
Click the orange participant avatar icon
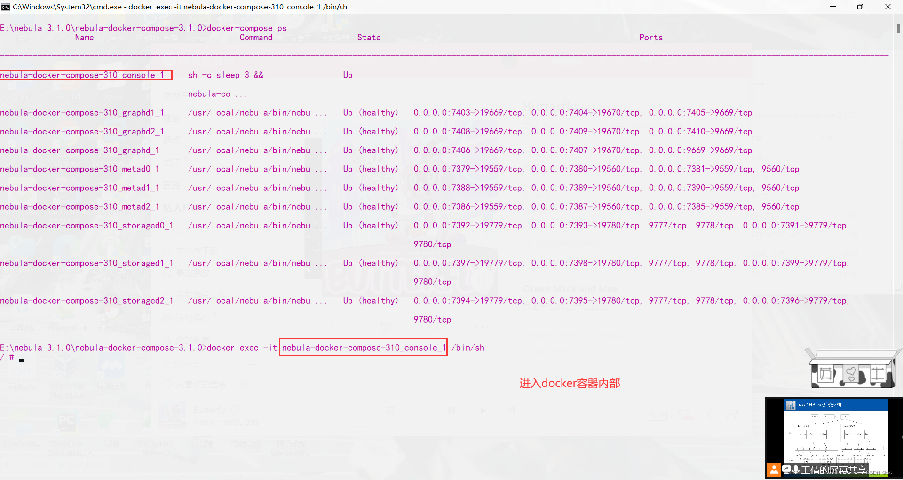point(774,469)
